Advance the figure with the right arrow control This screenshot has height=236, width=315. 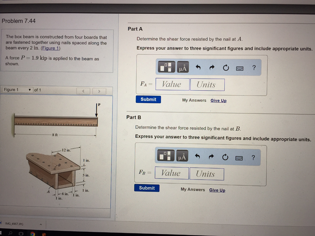pyautogui.click(x=99, y=91)
